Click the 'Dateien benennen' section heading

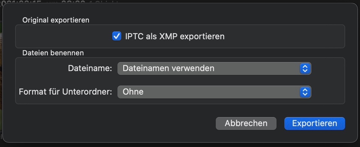[x=53, y=53]
